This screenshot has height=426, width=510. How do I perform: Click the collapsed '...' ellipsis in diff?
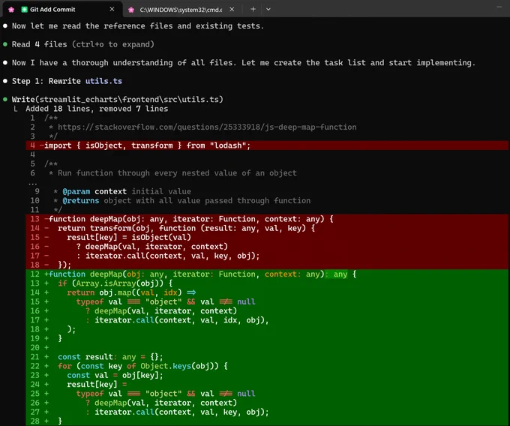(32, 183)
